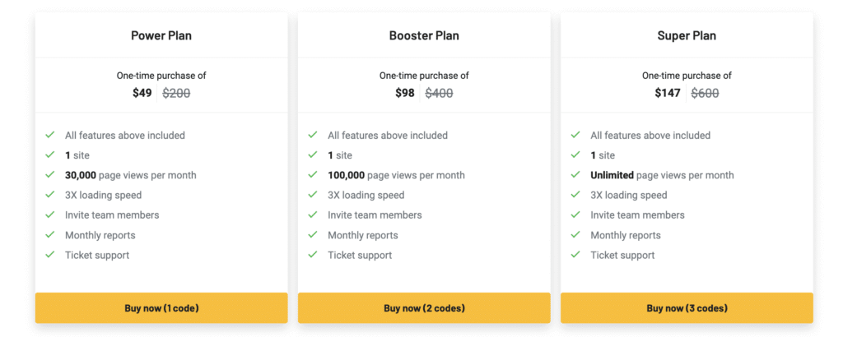Click the crossed-out $400 price
This screenshot has width=843, height=337.
coord(439,93)
